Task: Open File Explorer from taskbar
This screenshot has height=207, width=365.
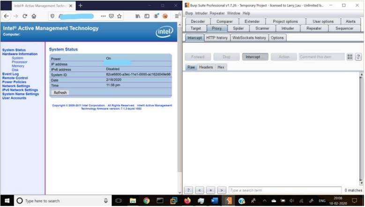Action: [x=133, y=200]
